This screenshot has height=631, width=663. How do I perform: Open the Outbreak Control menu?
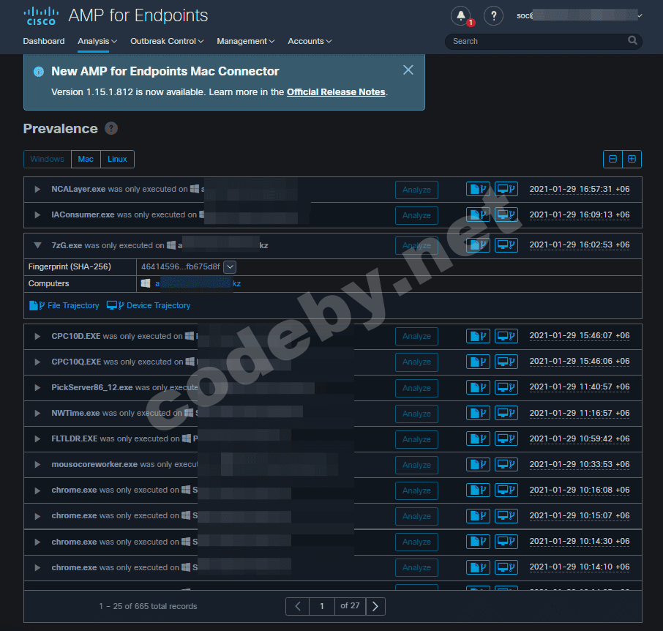(x=167, y=41)
